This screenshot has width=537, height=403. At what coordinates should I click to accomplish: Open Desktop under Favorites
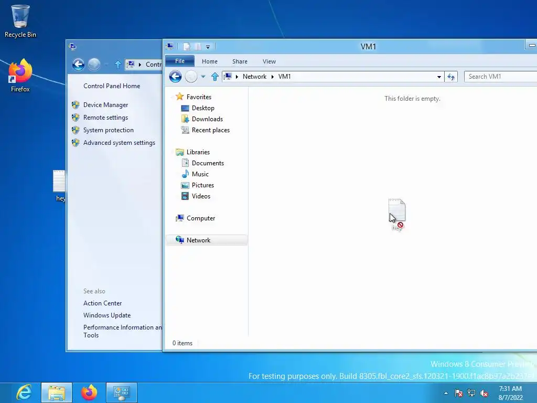click(203, 108)
